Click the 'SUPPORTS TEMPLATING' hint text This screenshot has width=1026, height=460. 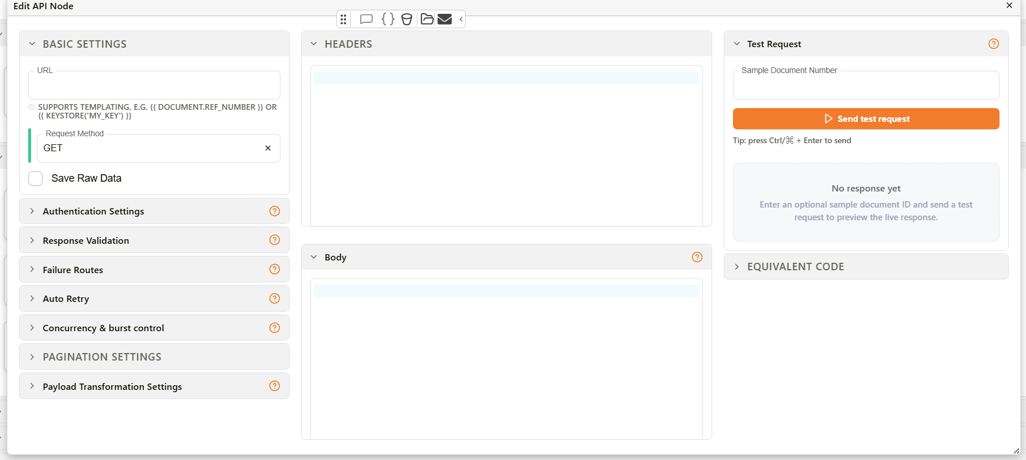coord(157,112)
